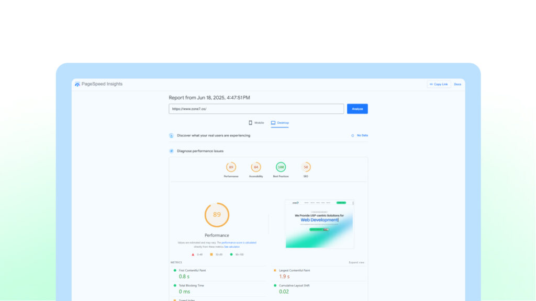Switch to the Mobile tab
Viewport: 536px width, 301px height.
256,122
